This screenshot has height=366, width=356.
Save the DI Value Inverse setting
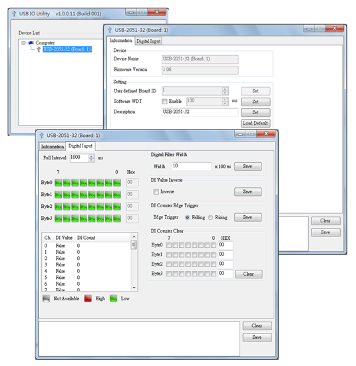tap(248, 192)
